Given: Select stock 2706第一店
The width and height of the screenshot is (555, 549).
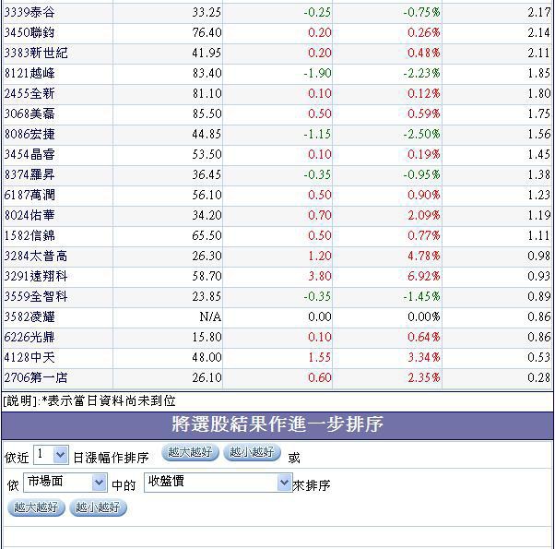Looking at the screenshot, I should pos(36,377).
